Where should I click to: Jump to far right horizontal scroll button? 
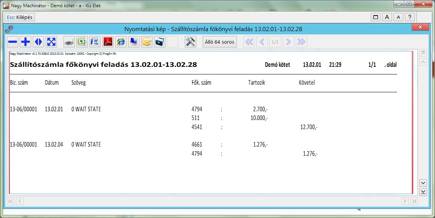pyautogui.click(x=414, y=201)
